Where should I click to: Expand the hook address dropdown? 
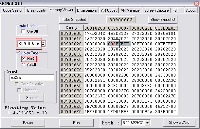pyautogui.click(x=147, y=123)
